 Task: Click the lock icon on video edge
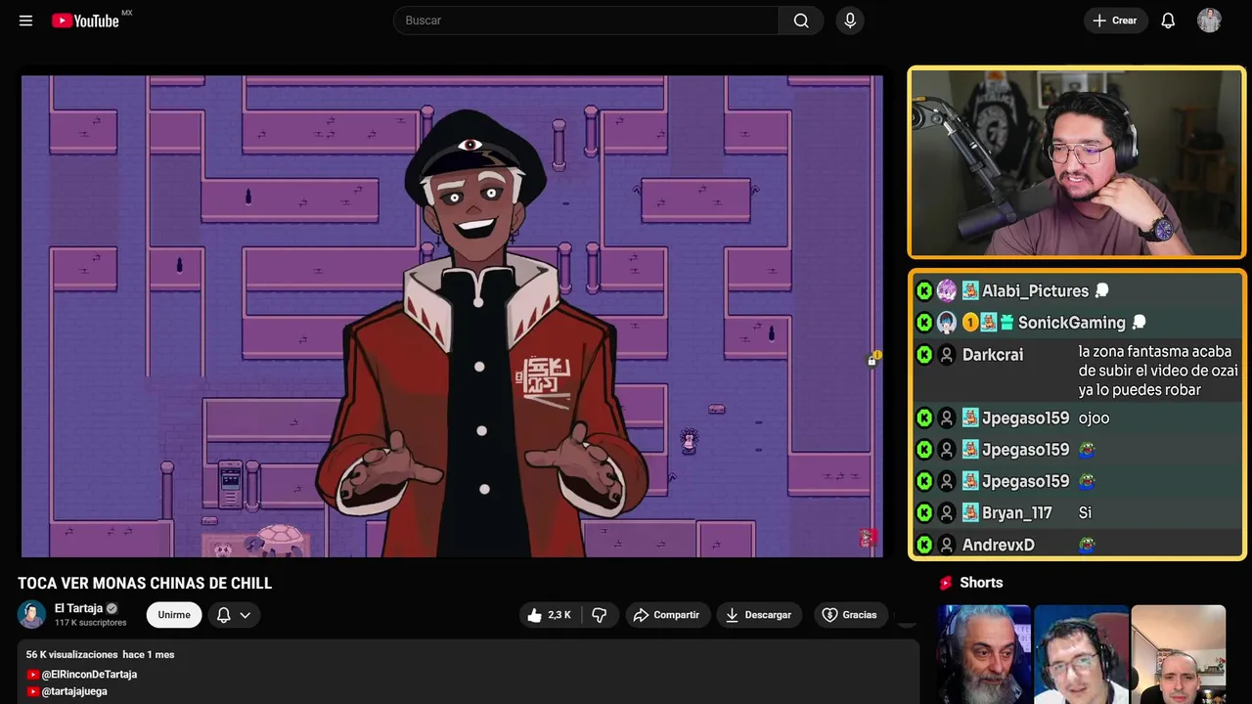[872, 361]
